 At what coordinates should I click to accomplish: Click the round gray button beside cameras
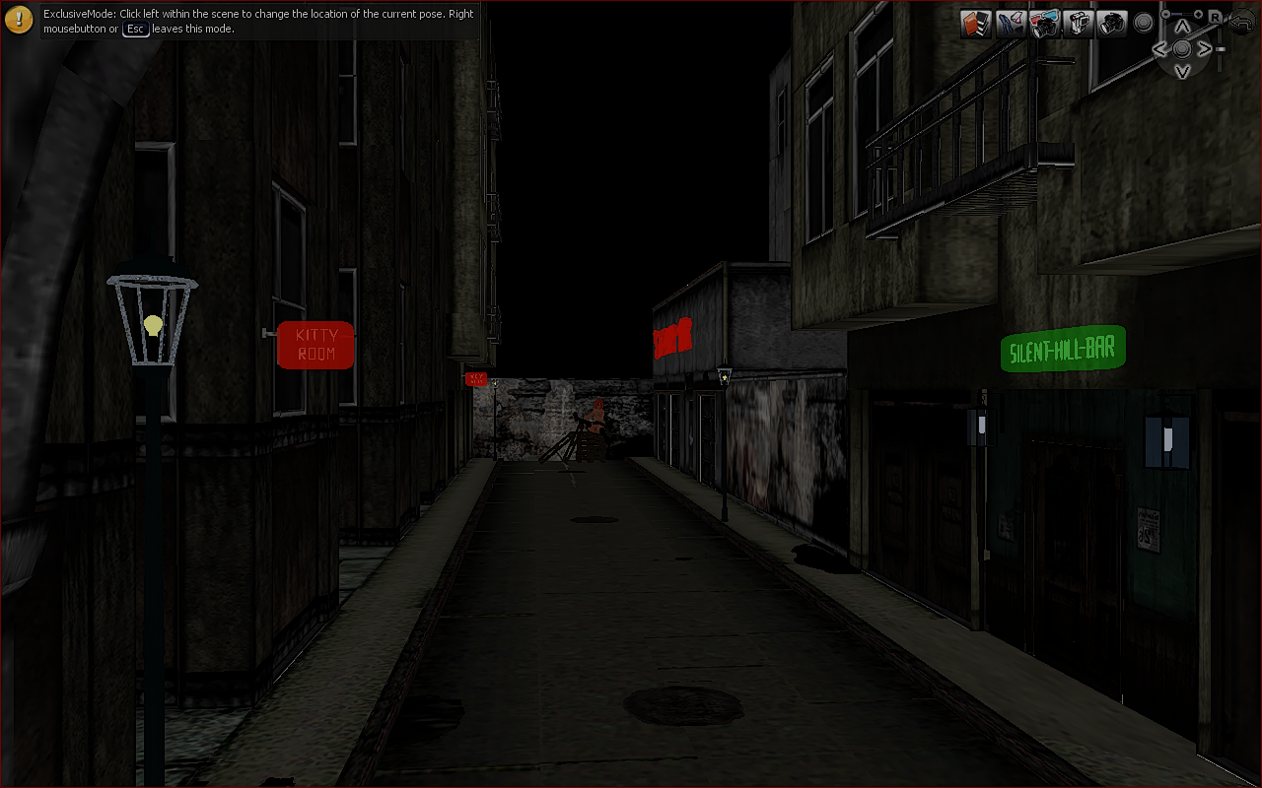click(x=1143, y=23)
